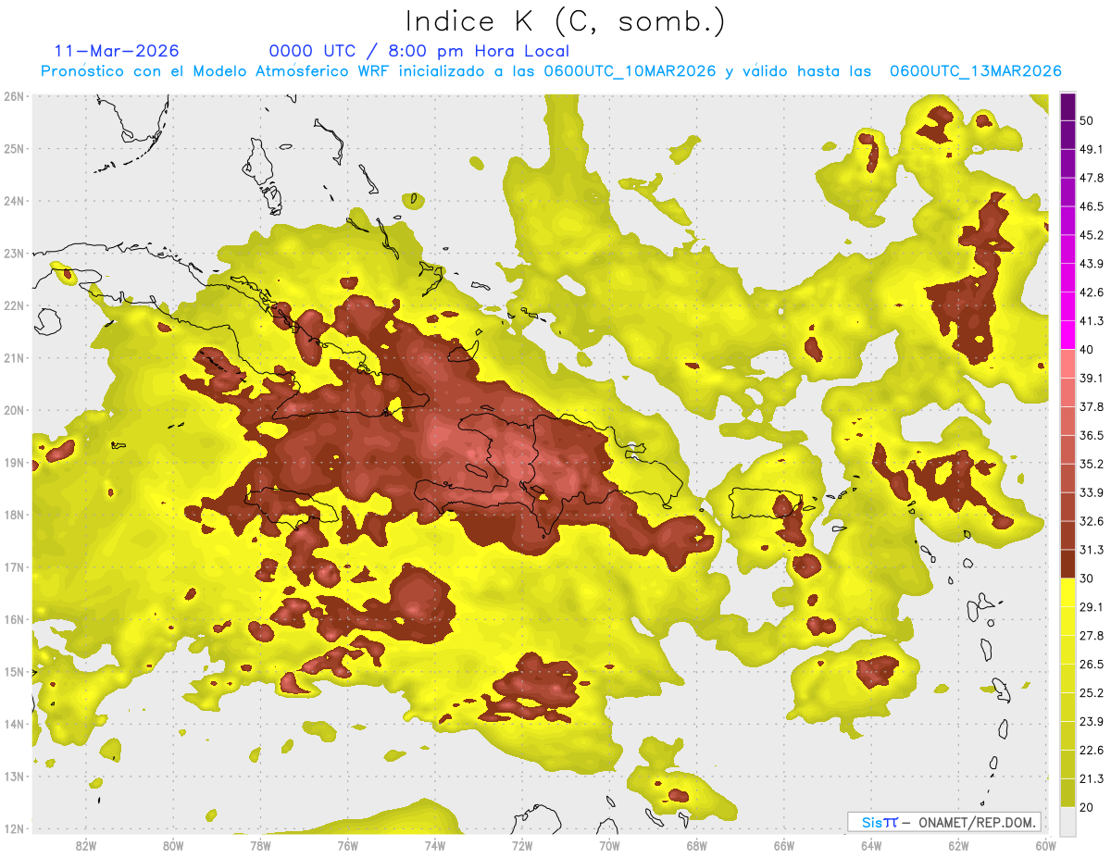The height and width of the screenshot is (858, 1111).
Task: Click the legend value '36.5'
Action: (1091, 435)
